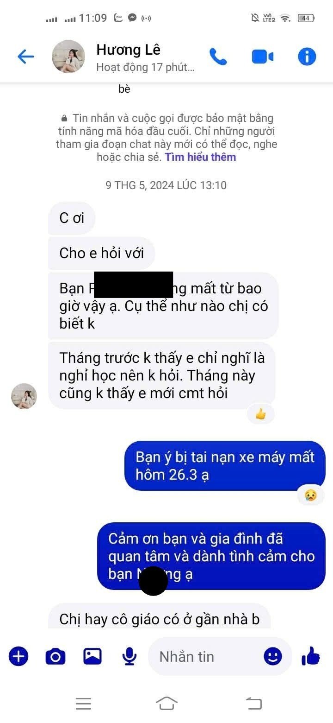Open the plus attachments menu

18,656
